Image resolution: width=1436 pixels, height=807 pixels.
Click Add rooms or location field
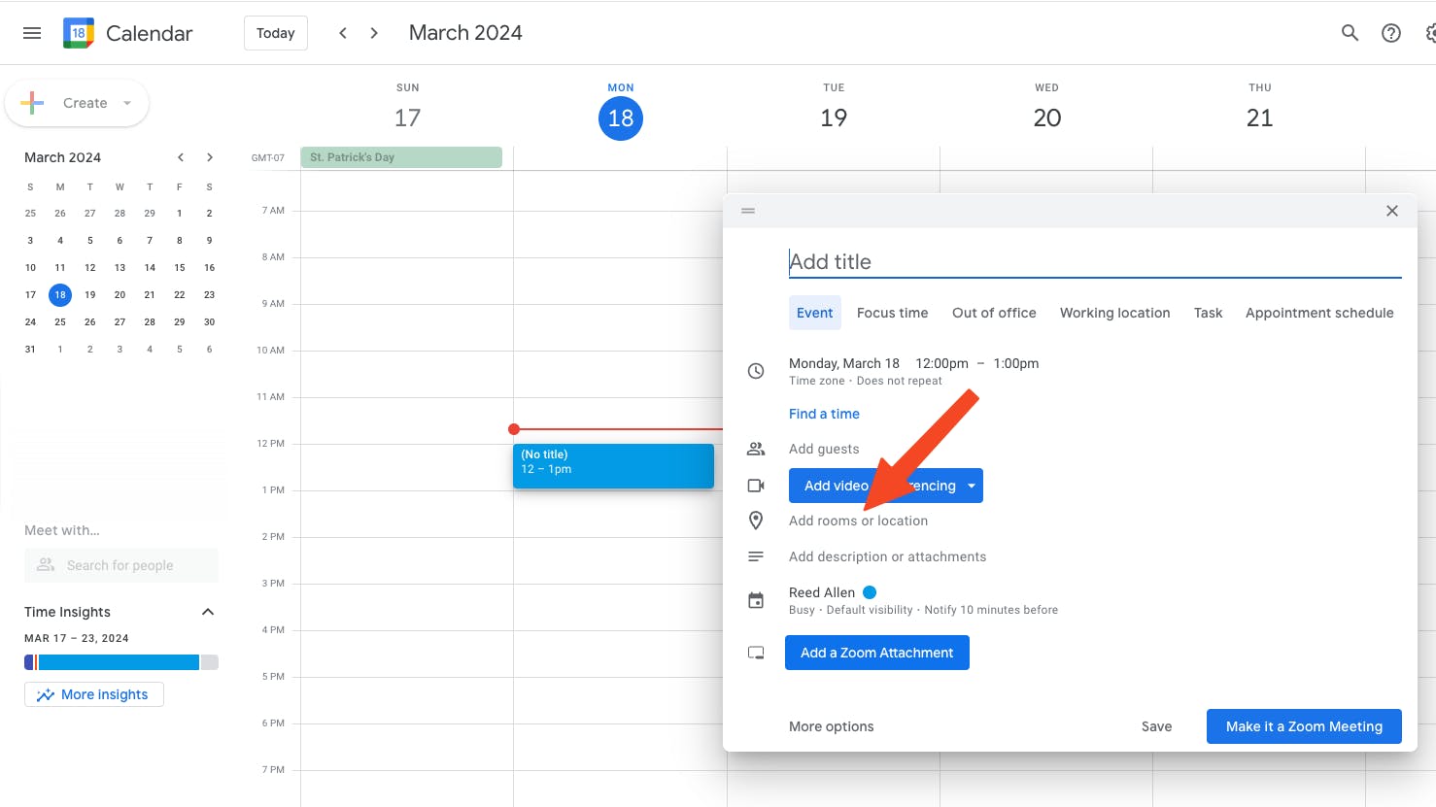(x=859, y=521)
